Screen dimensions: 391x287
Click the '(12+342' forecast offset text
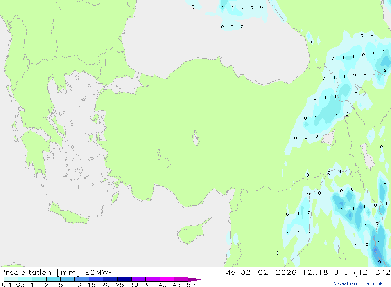click(372, 272)
